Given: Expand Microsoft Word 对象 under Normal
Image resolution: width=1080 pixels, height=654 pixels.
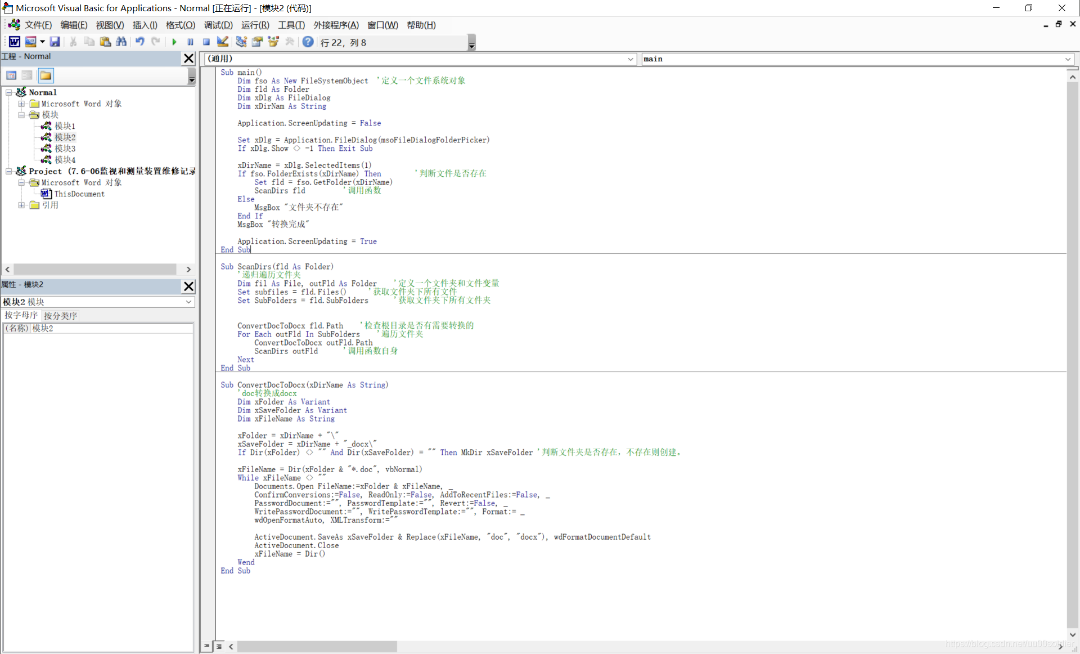Looking at the screenshot, I should (21, 104).
